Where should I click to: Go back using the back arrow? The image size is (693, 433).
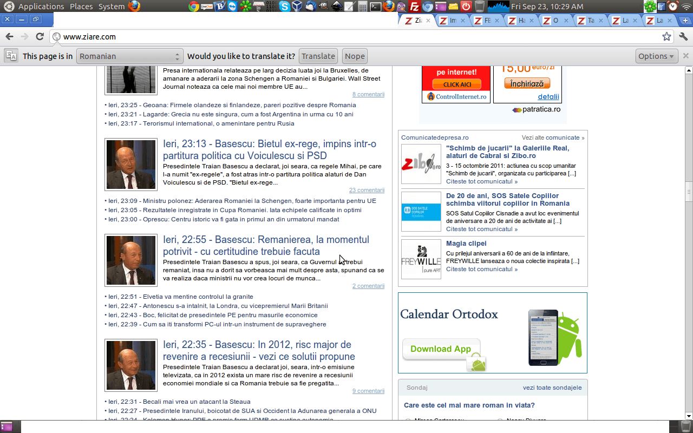[9, 37]
